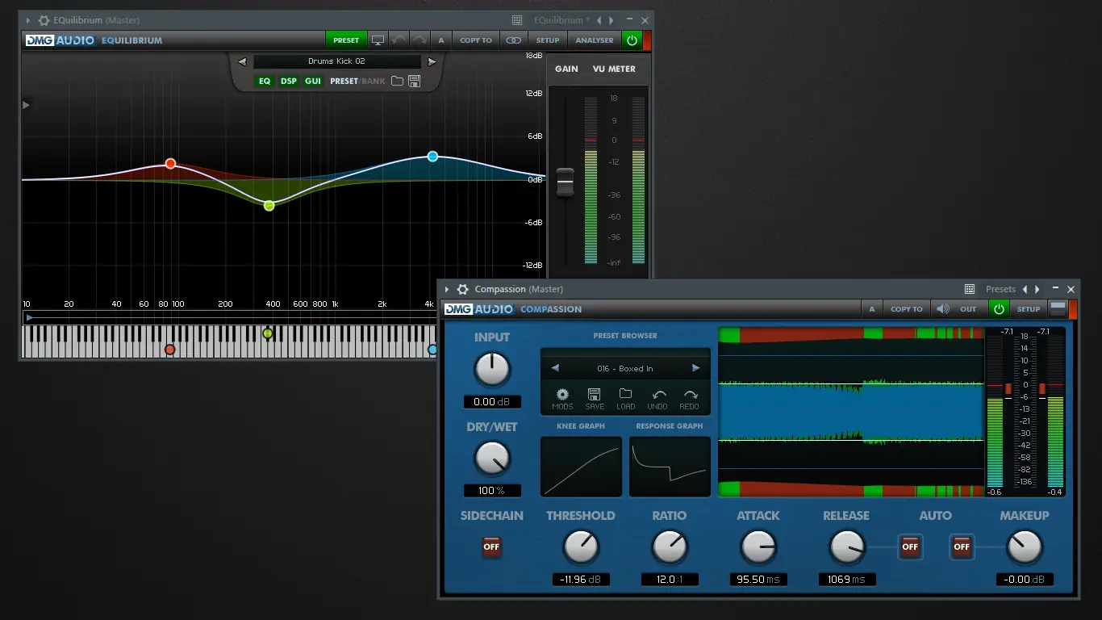This screenshot has height=620, width=1102.
Task: Toggle the AUTO release switch
Action: pyautogui.click(x=910, y=547)
